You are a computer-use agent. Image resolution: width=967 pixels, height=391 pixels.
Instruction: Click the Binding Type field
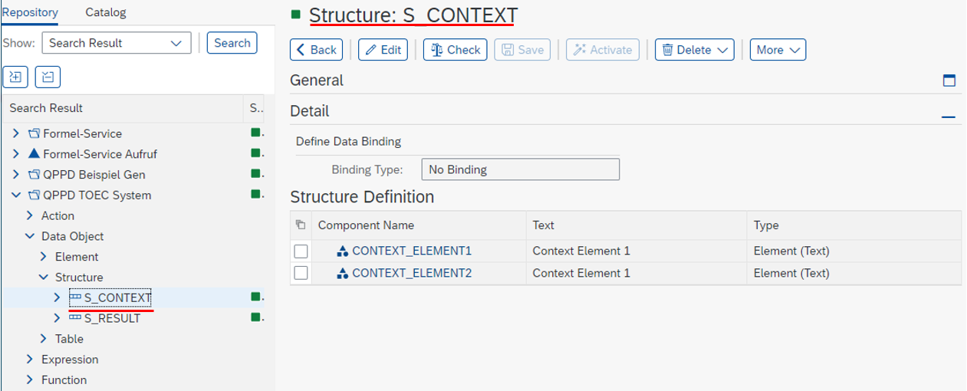[x=520, y=169]
